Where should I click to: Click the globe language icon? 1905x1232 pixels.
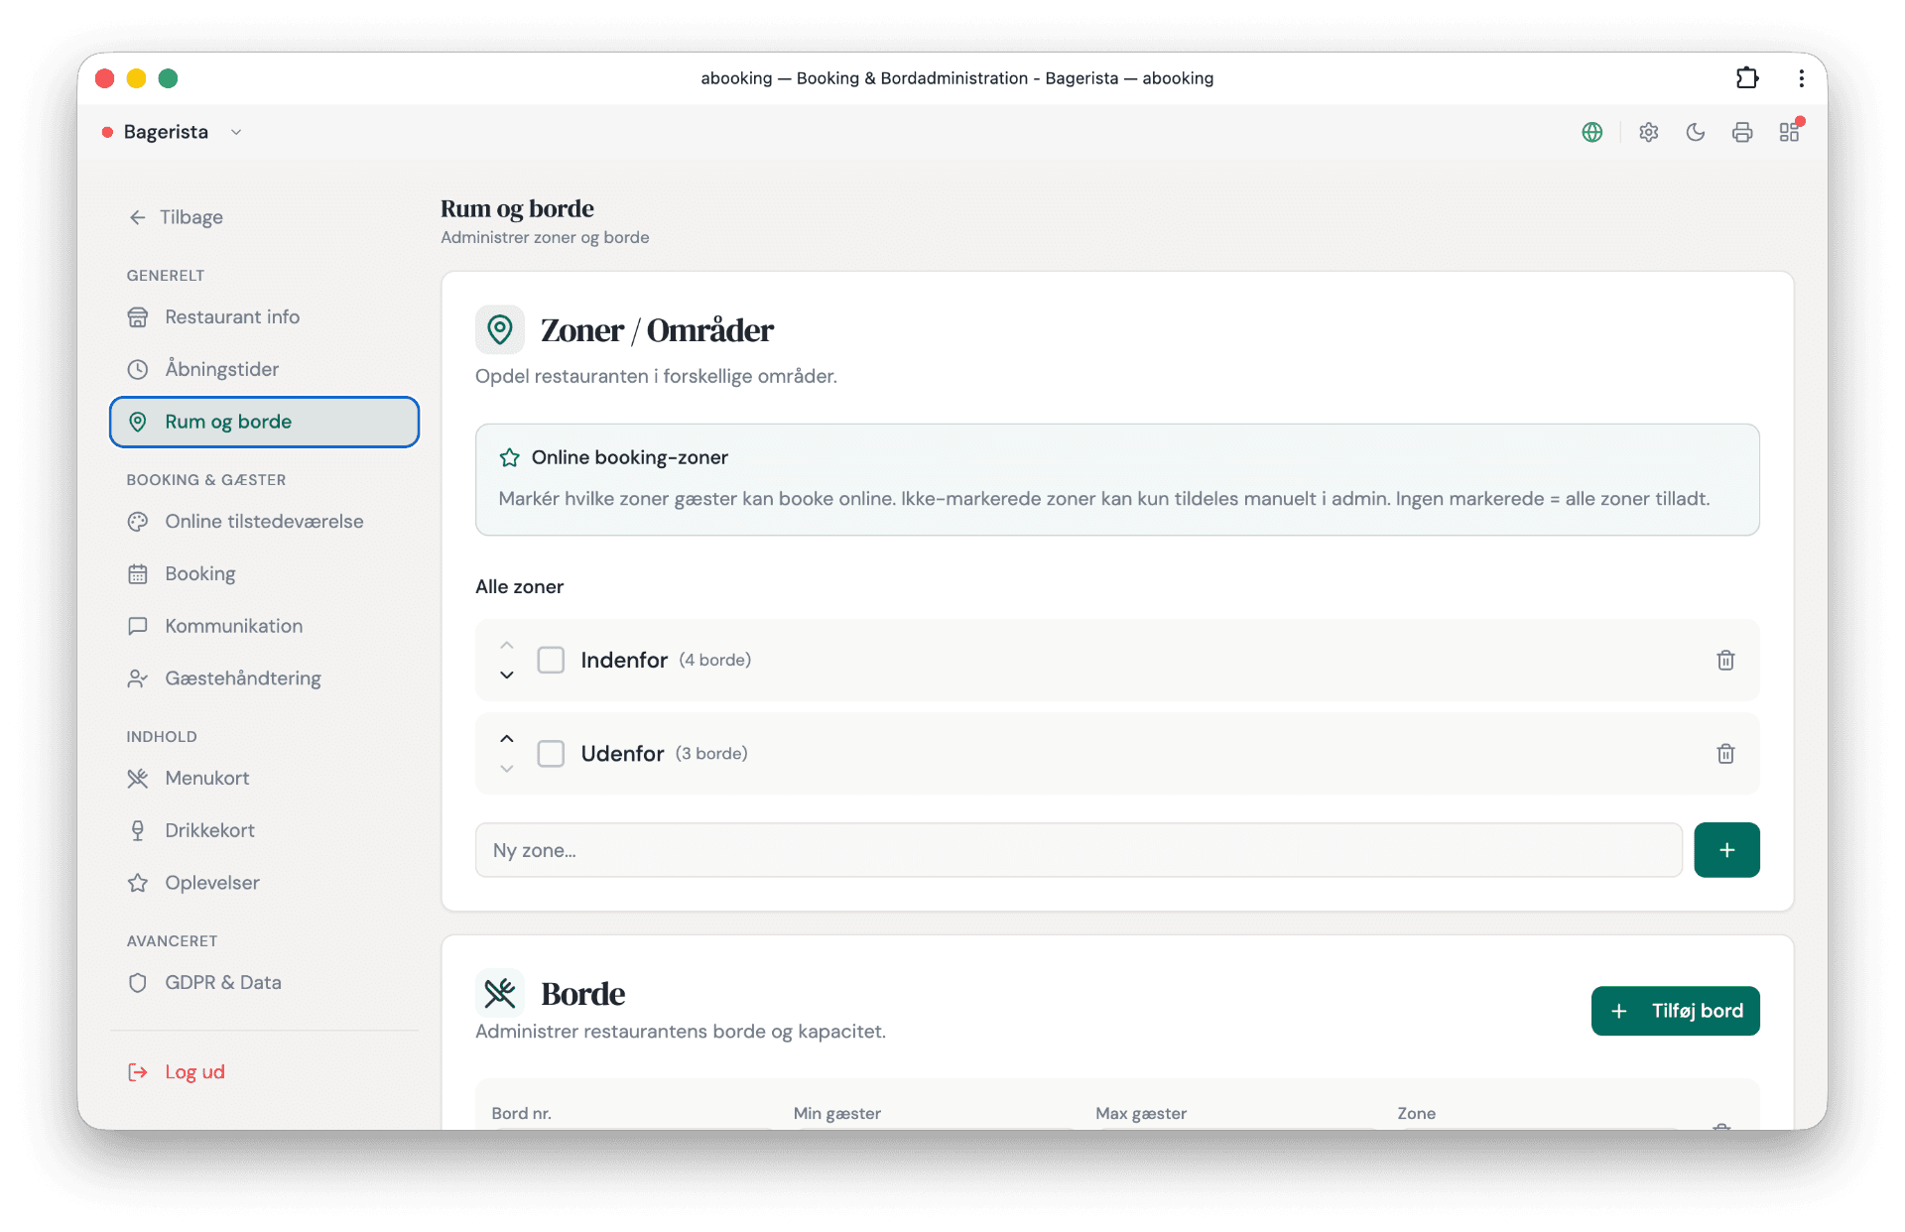pyautogui.click(x=1591, y=132)
